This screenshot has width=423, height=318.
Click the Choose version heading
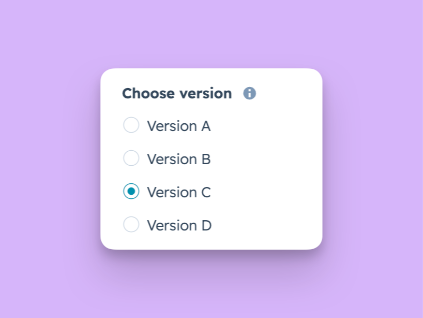[x=176, y=93]
